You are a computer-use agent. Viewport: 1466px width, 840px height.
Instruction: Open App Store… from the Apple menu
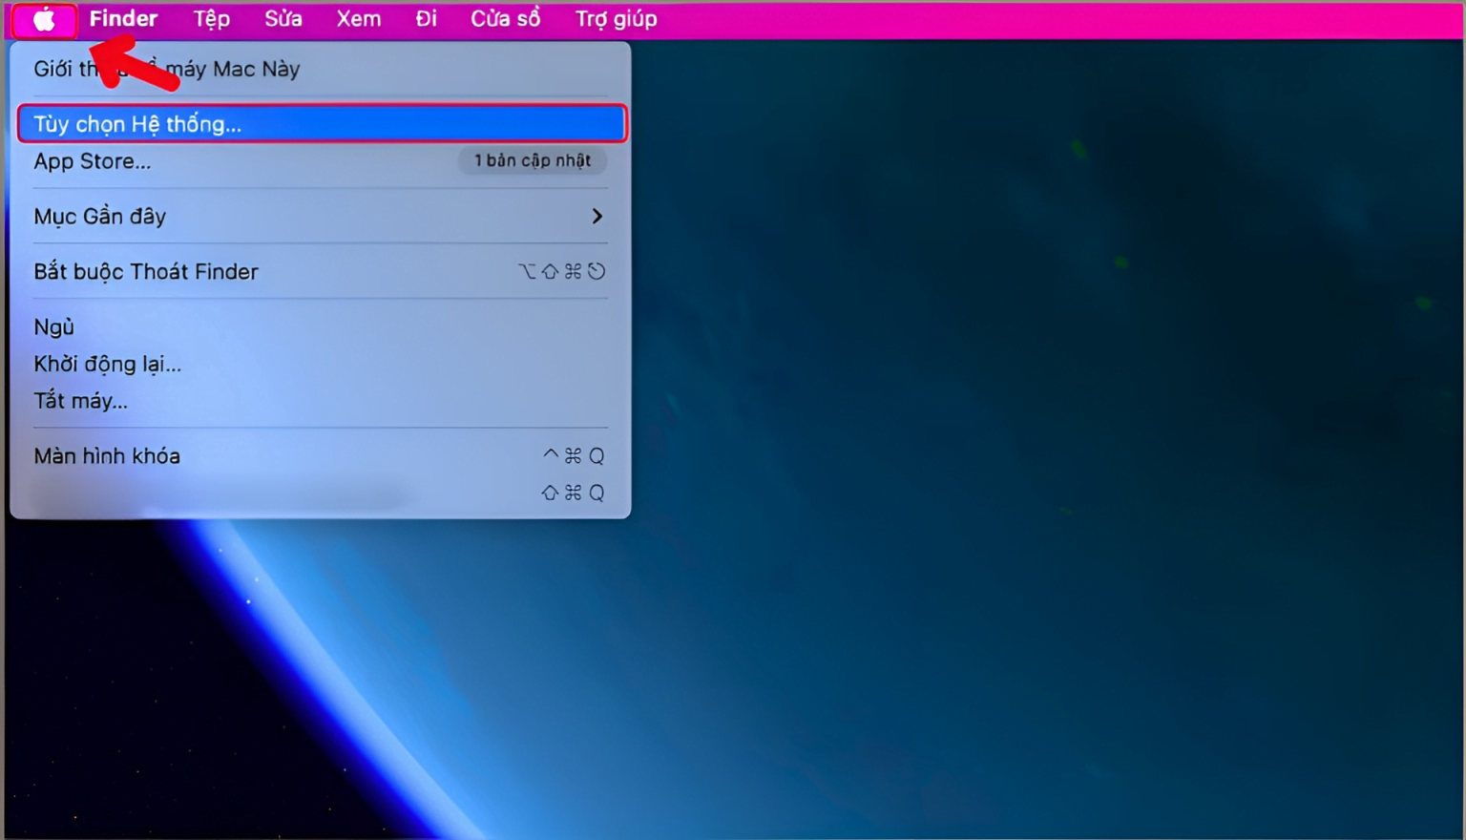pyautogui.click(x=93, y=161)
